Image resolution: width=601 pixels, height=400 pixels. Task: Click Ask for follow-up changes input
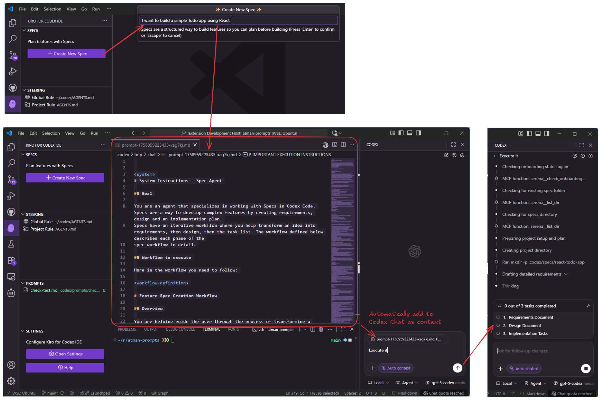coord(543,351)
